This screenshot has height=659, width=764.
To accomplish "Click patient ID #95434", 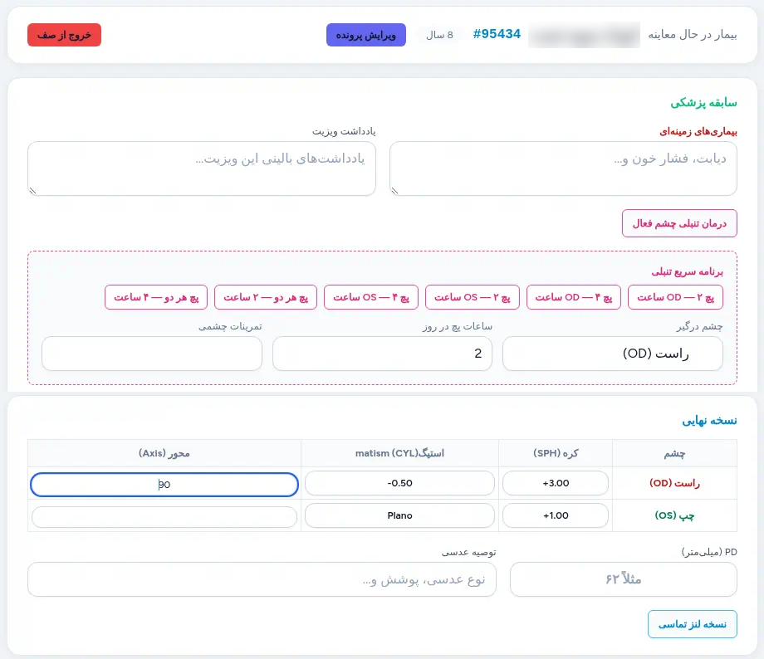I will coord(497,34).
